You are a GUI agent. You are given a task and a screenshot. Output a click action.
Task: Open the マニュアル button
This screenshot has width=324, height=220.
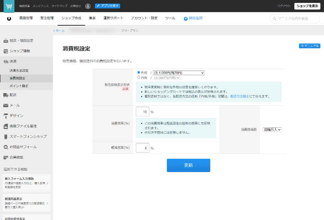309,46
